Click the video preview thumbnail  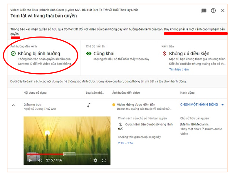pyautogui.click(x=66, y=135)
